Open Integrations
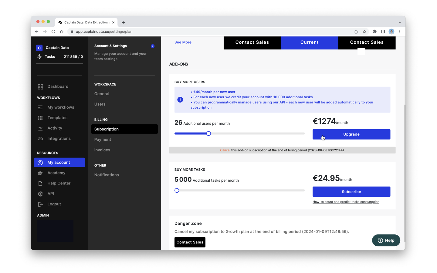The image size is (437, 273). point(59,139)
